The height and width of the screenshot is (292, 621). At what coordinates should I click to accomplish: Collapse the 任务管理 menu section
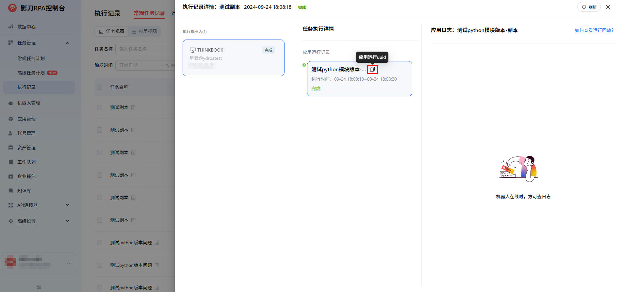pyautogui.click(x=67, y=43)
